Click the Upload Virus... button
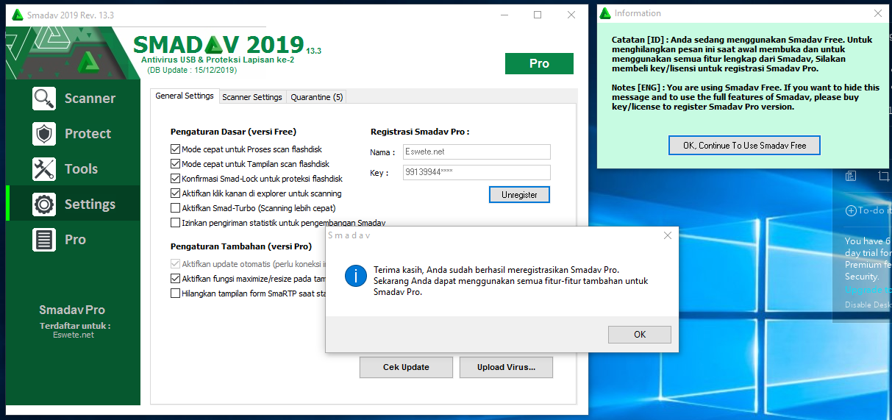Screen dimensions: 892x420 (506, 367)
